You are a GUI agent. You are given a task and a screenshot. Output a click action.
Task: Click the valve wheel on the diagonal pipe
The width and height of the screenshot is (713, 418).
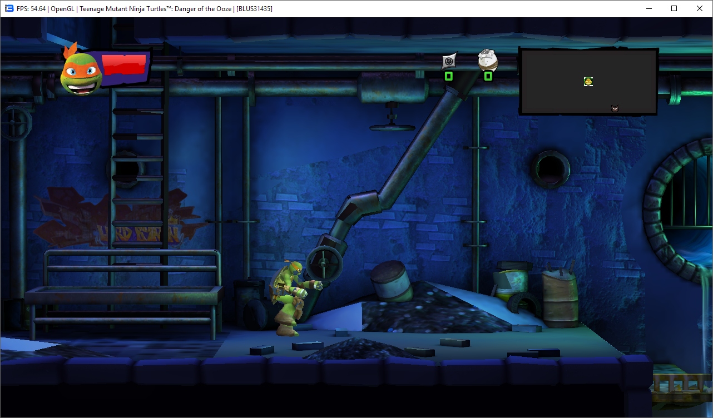click(x=324, y=262)
